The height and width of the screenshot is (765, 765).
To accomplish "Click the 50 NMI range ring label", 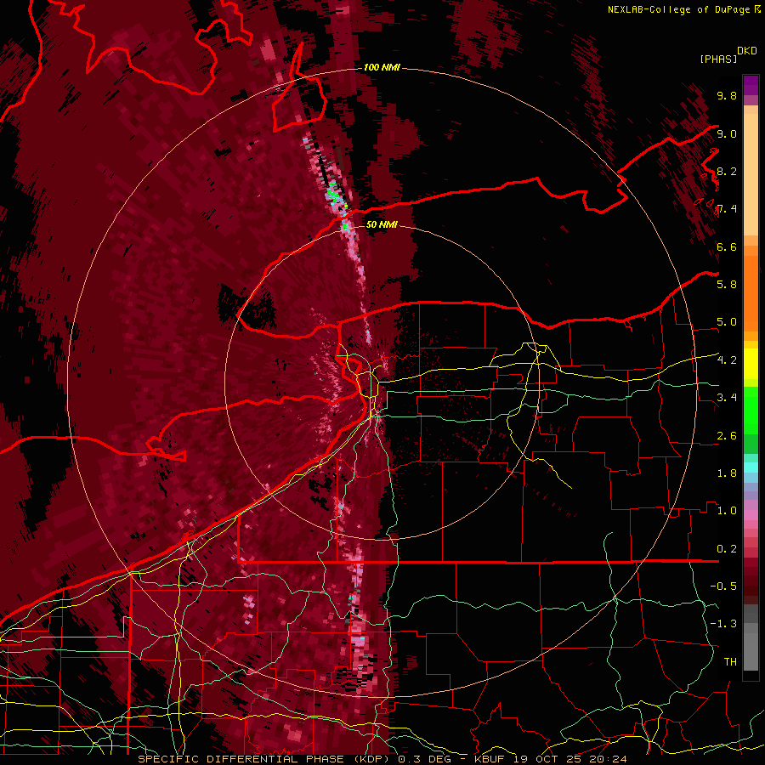I will (382, 224).
